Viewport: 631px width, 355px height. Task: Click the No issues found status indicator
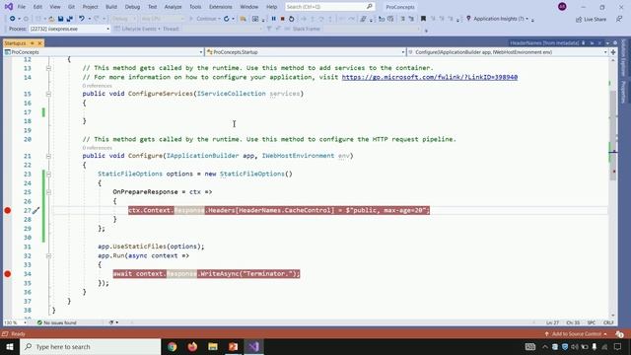coord(56,322)
